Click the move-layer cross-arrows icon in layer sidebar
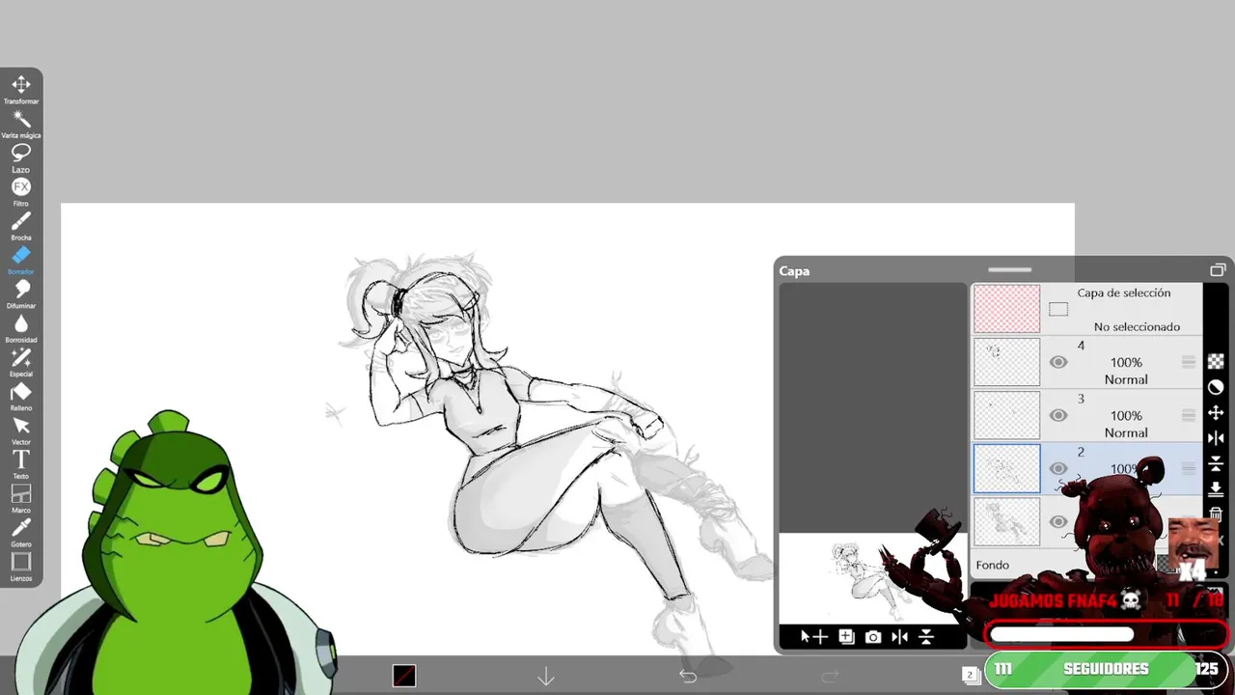Screen dimensions: 1235x695 pos(1216,412)
